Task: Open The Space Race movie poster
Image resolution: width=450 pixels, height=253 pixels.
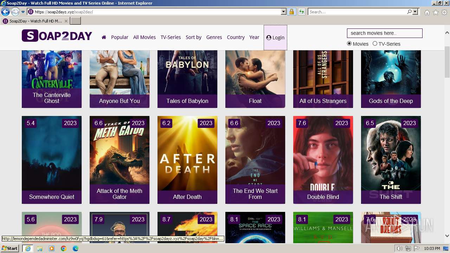Action: (x=255, y=228)
